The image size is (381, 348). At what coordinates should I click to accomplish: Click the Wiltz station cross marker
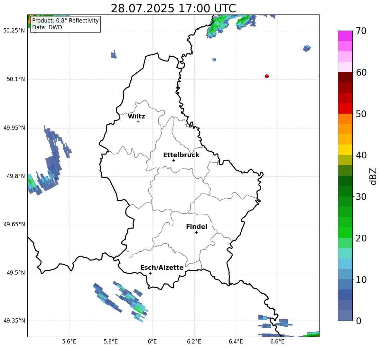[138, 122]
